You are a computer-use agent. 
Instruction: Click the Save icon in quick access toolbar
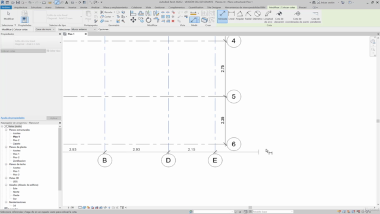[x=18, y=2]
